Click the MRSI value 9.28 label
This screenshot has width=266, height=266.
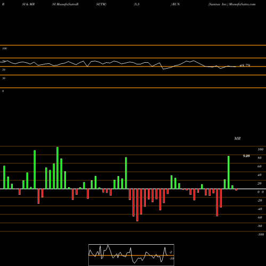[x=246, y=156]
